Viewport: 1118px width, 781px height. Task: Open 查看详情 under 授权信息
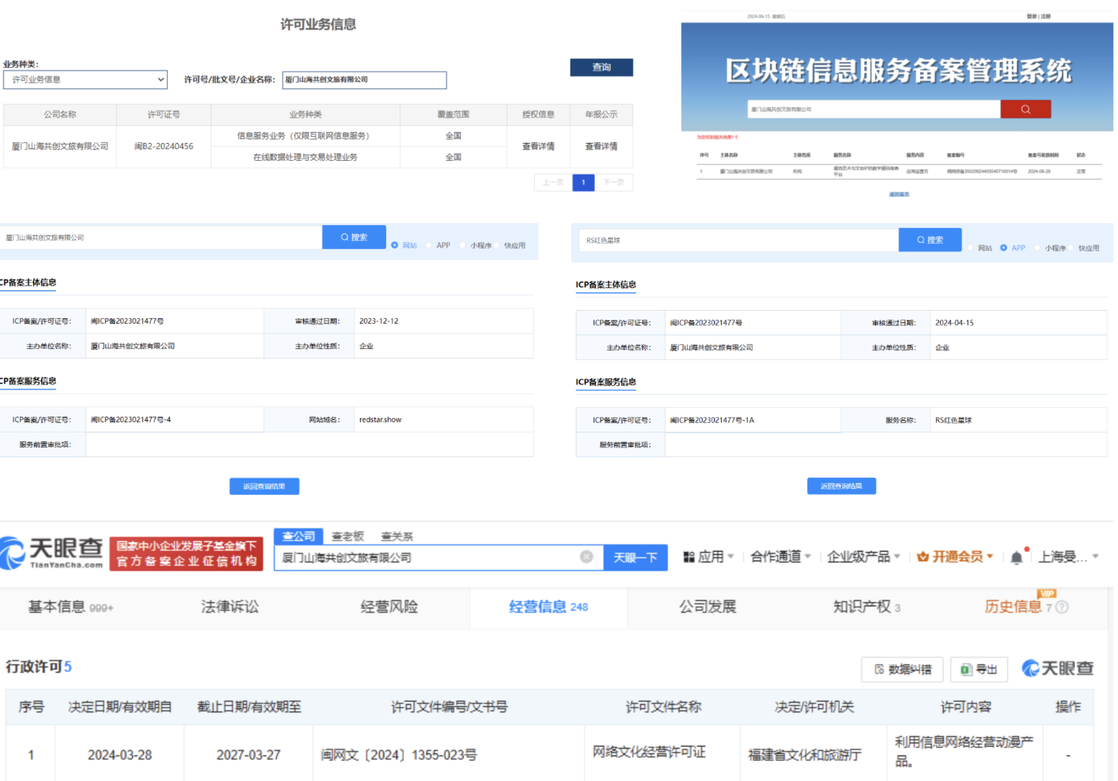tap(538, 146)
